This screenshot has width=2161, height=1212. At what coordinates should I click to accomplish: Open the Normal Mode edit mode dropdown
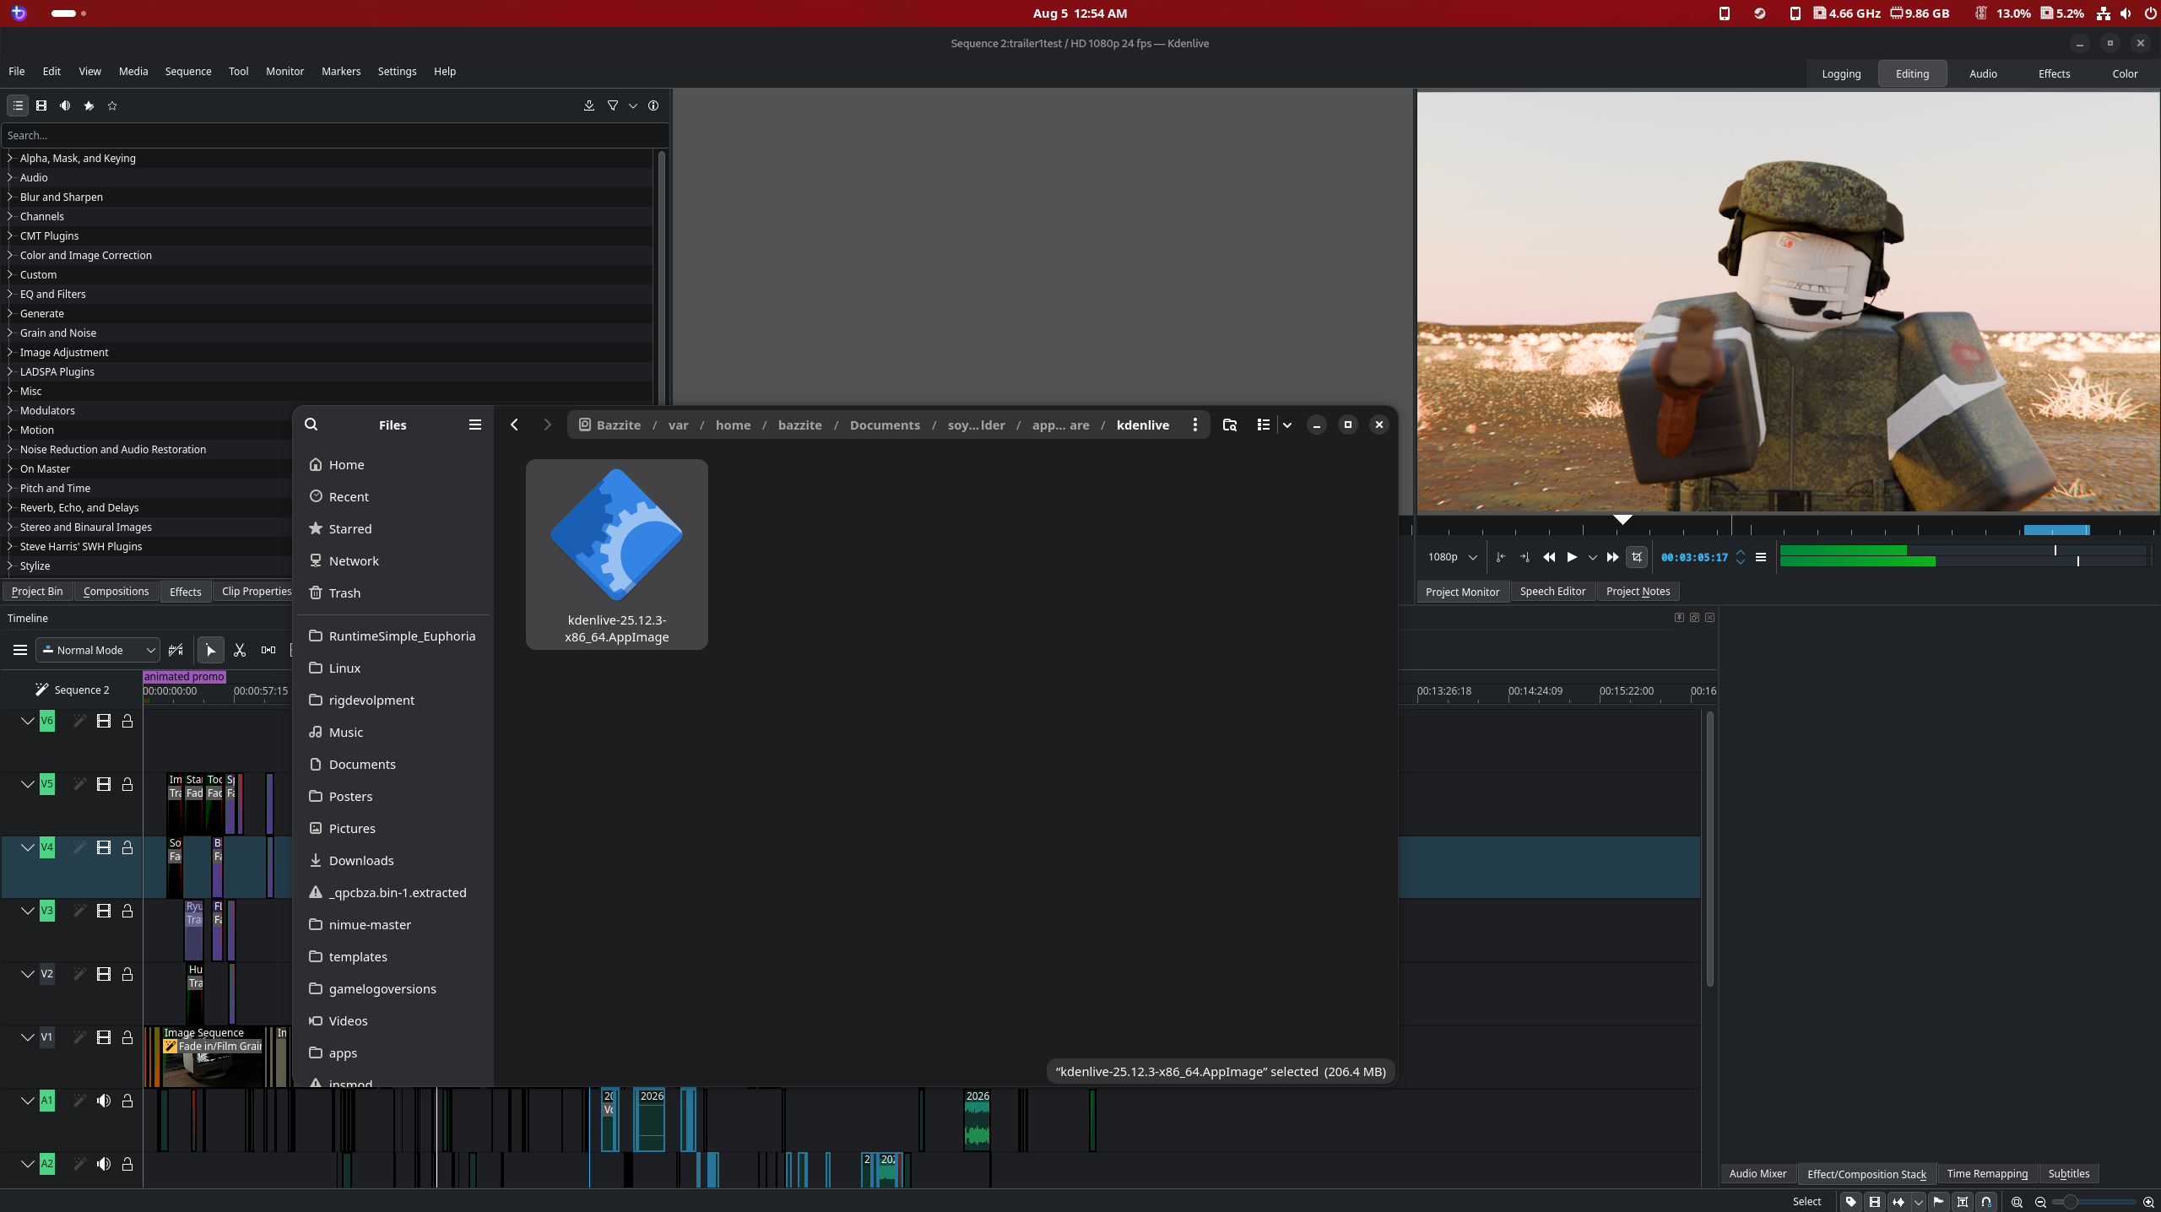pyautogui.click(x=98, y=650)
